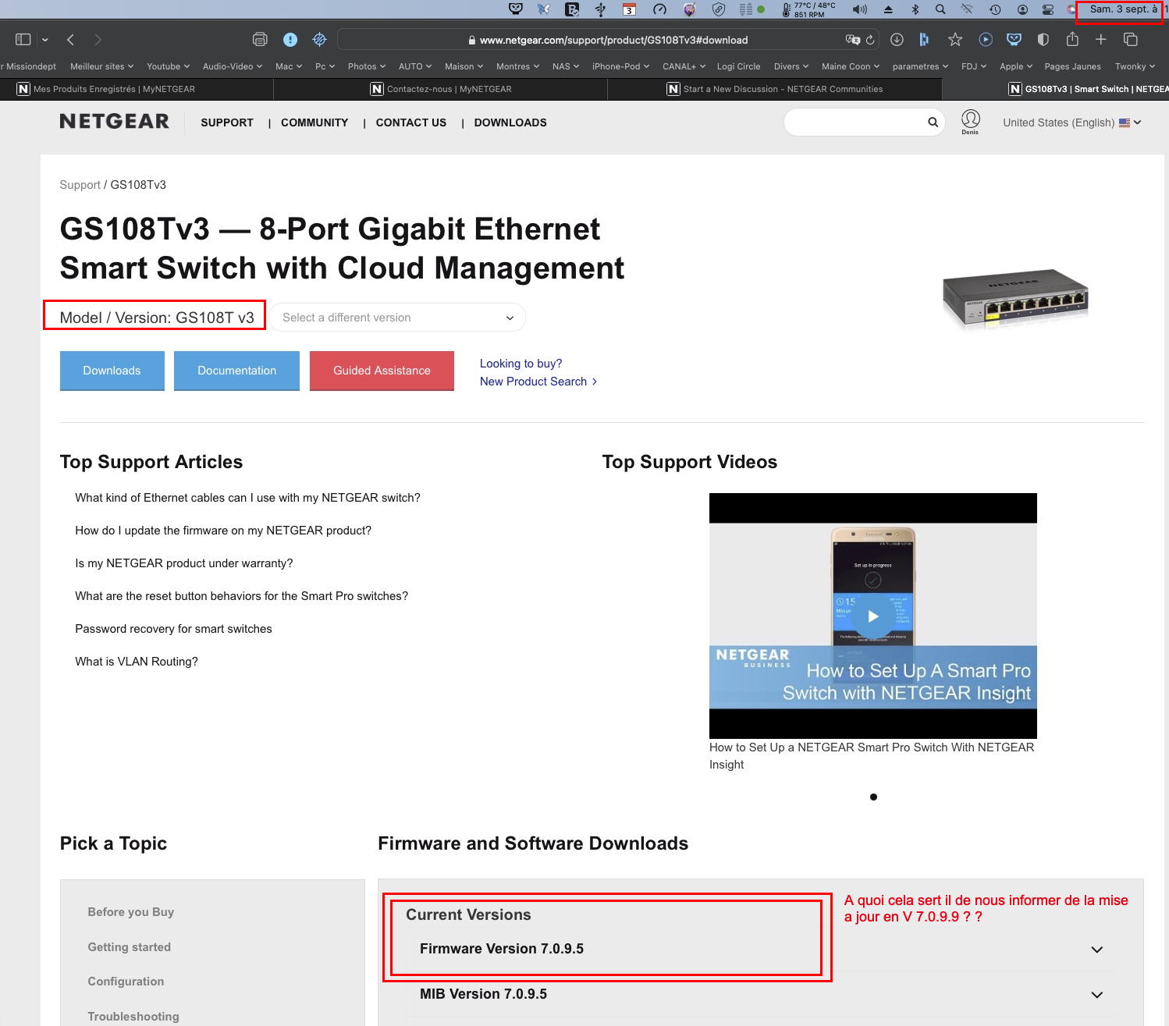
Task: Select the SUPPORT navigation menu item
Action: pos(226,122)
